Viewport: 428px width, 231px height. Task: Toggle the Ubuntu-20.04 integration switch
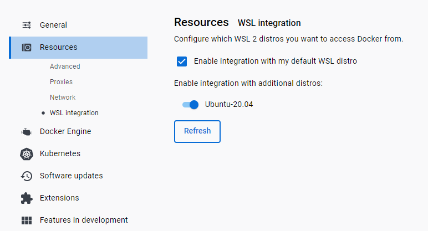click(190, 104)
